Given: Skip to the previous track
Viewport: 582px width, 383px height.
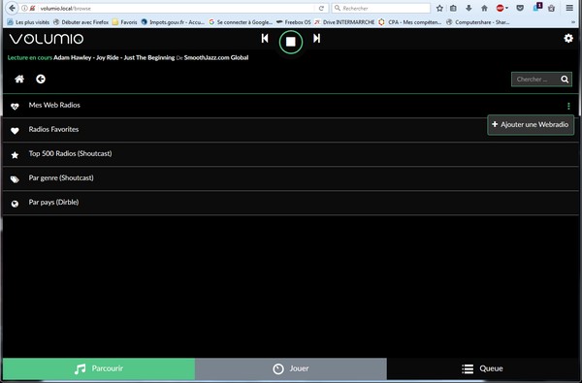Looking at the screenshot, I should coord(265,38).
